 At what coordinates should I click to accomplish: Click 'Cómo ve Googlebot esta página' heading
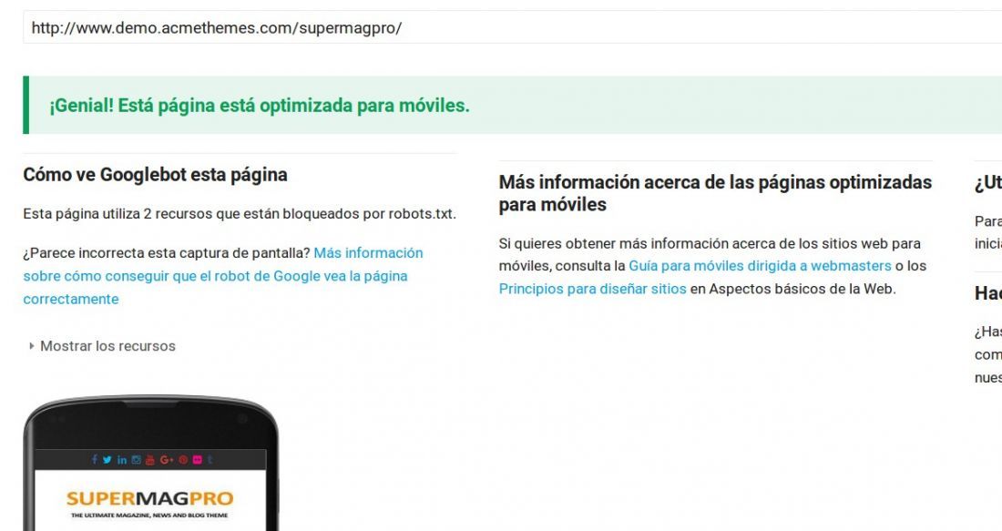pos(155,175)
